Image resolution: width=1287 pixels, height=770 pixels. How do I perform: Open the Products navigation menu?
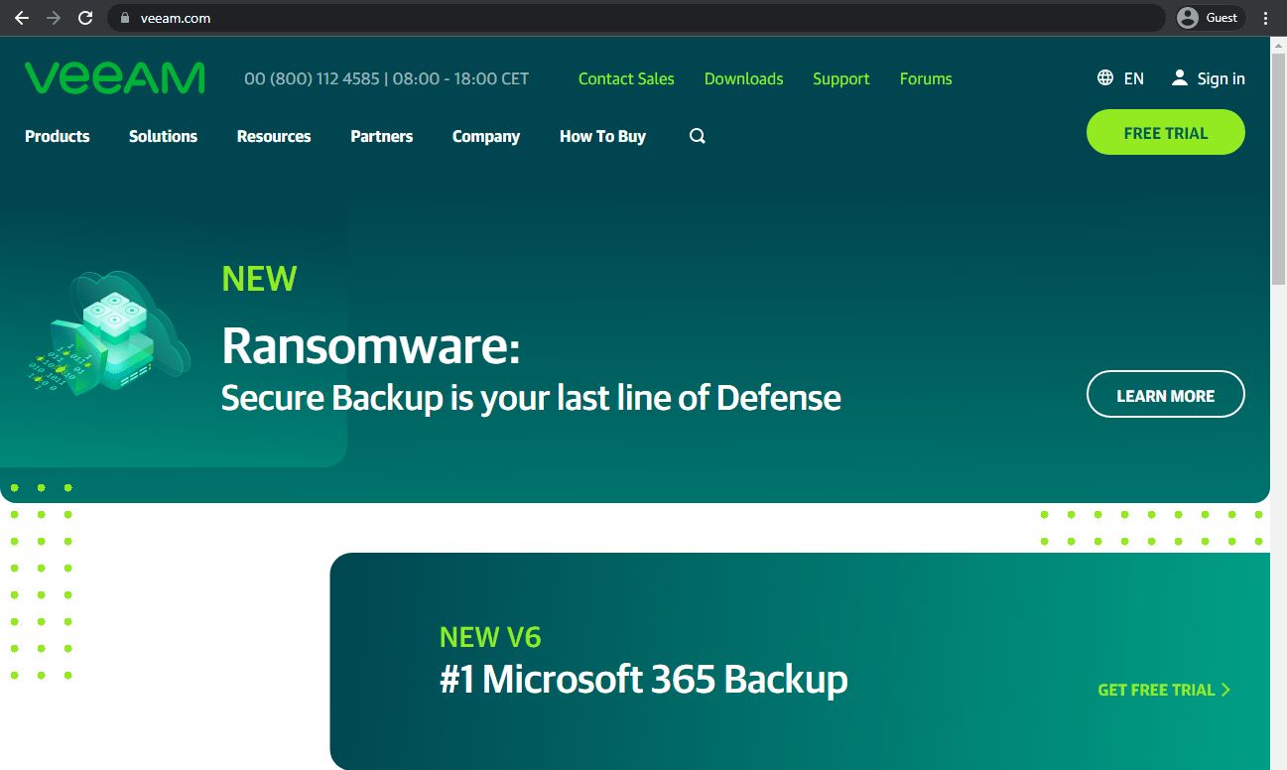pyautogui.click(x=57, y=136)
